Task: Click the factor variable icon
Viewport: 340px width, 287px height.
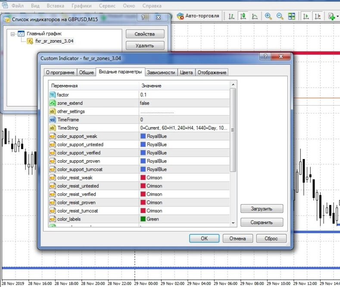Action: (52, 95)
